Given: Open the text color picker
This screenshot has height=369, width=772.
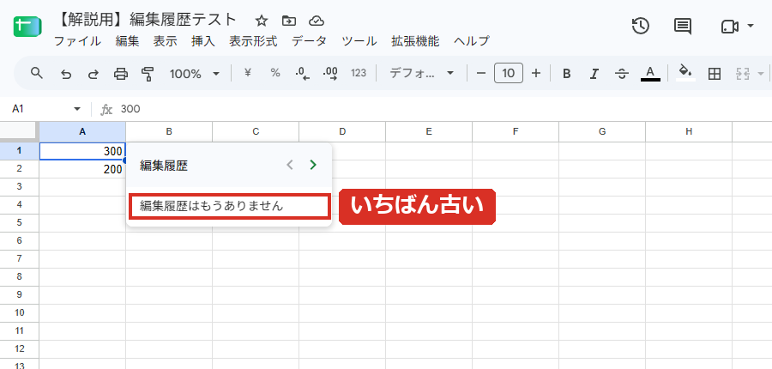Looking at the screenshot, I should coord(650,74).
